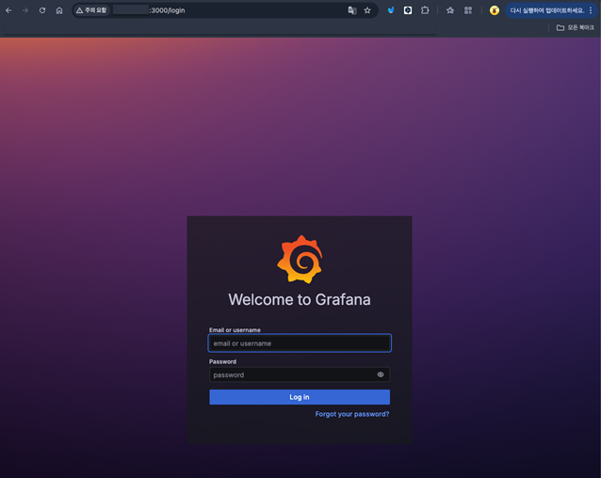
Task: Bookmark this page with the star icon
Action: pyautogui.click(x=367, y=10)
